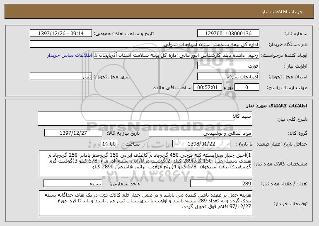Image resolution: width=319 pixels, height=226 pixels.
Task: Click the تاریخ نیاز به کالا field 1397/12/27
Action: pyautogui.click(x=73, y=133)
